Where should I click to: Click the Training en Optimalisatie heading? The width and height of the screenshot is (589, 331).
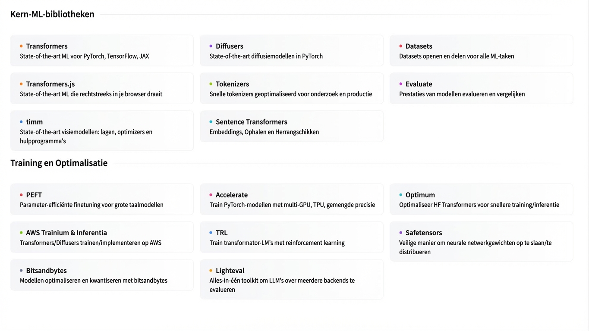59,163
